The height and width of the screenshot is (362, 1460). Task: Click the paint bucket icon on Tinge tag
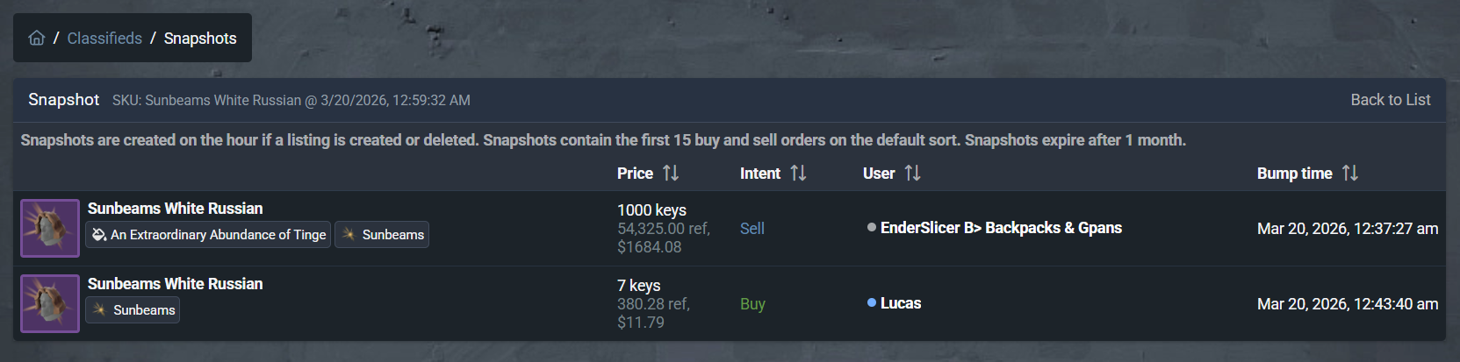click(99, 235)
